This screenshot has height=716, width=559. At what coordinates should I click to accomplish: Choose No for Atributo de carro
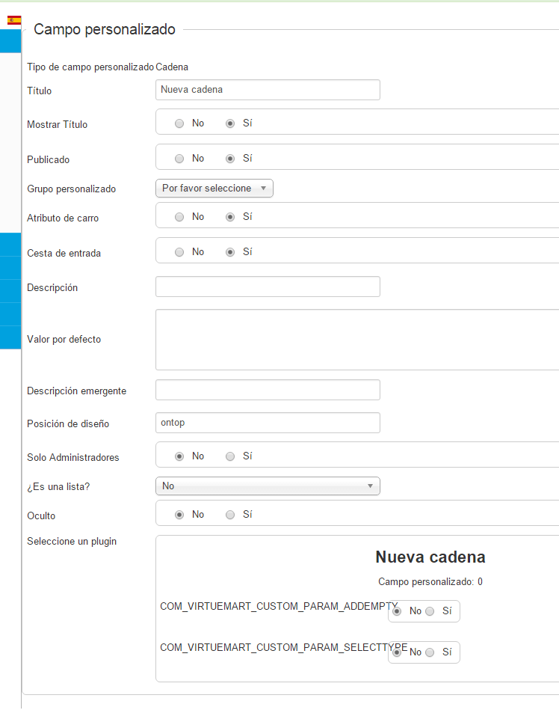(x=179, y=217)
